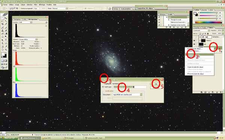Switch to the Historique tab
This screenshot has width=225, height=140.
tap(162, 14)
